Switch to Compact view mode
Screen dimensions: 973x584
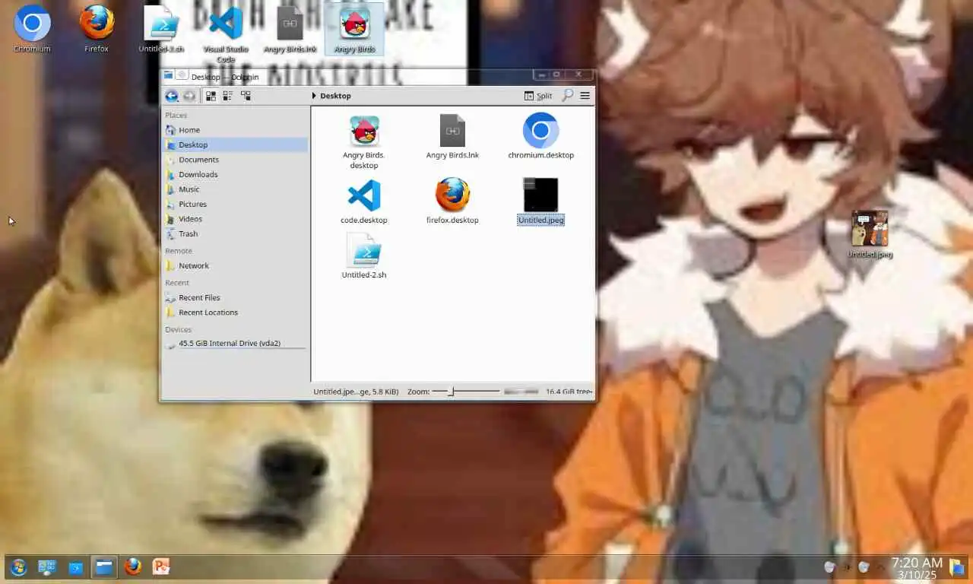228,96
